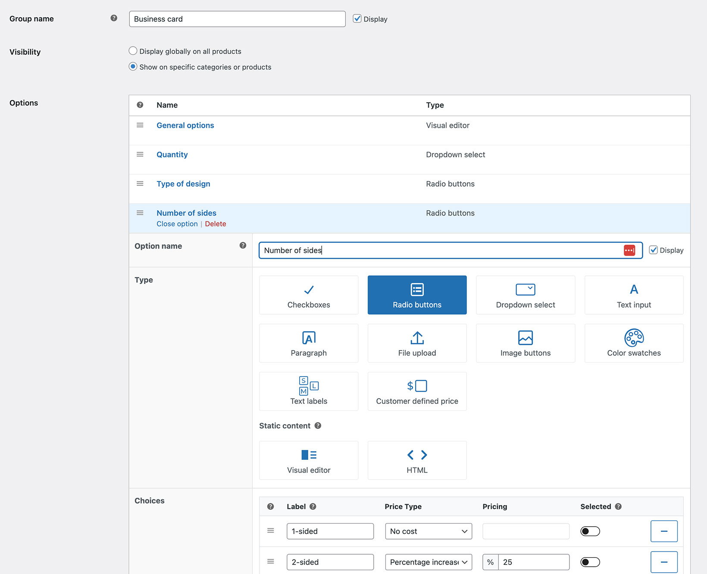Image resolution: width=707 pixels, height=574 pixels.
Task: Choose HTML static content type
Action: pos(417,460)
